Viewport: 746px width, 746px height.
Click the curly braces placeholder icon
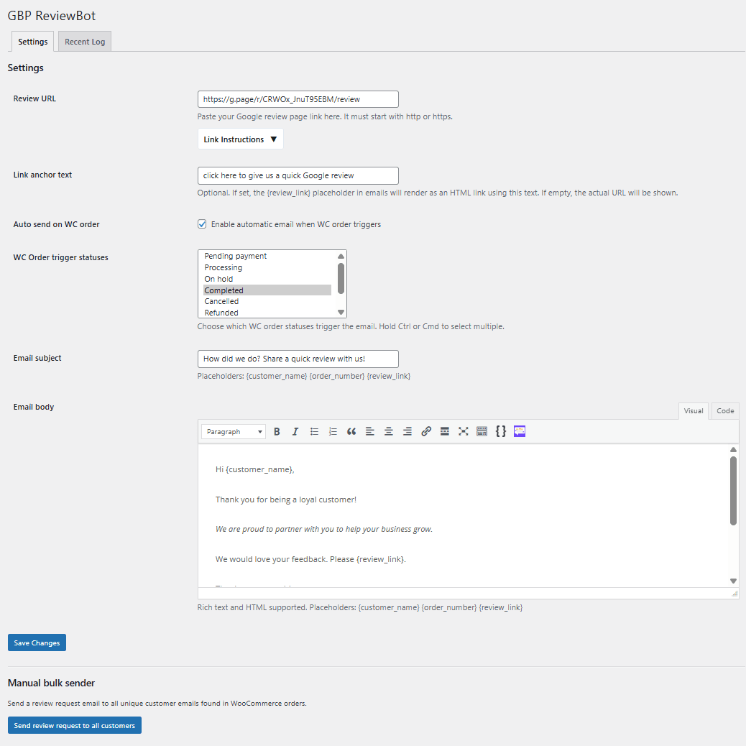click(501, 431)
